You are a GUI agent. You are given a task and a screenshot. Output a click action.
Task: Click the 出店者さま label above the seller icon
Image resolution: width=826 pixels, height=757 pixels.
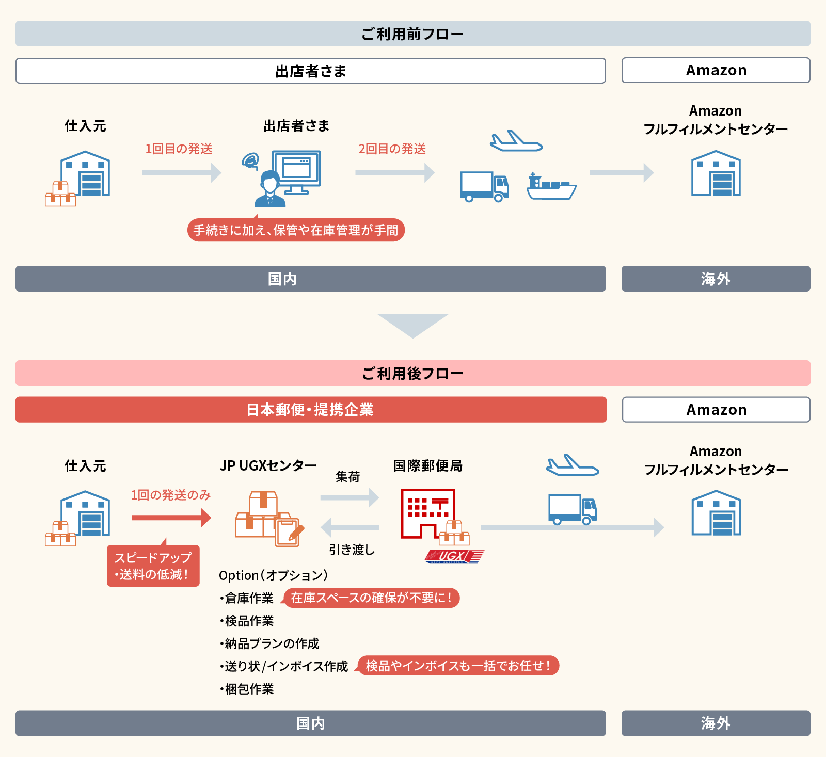pyautogui.click(x=296, y=126)
